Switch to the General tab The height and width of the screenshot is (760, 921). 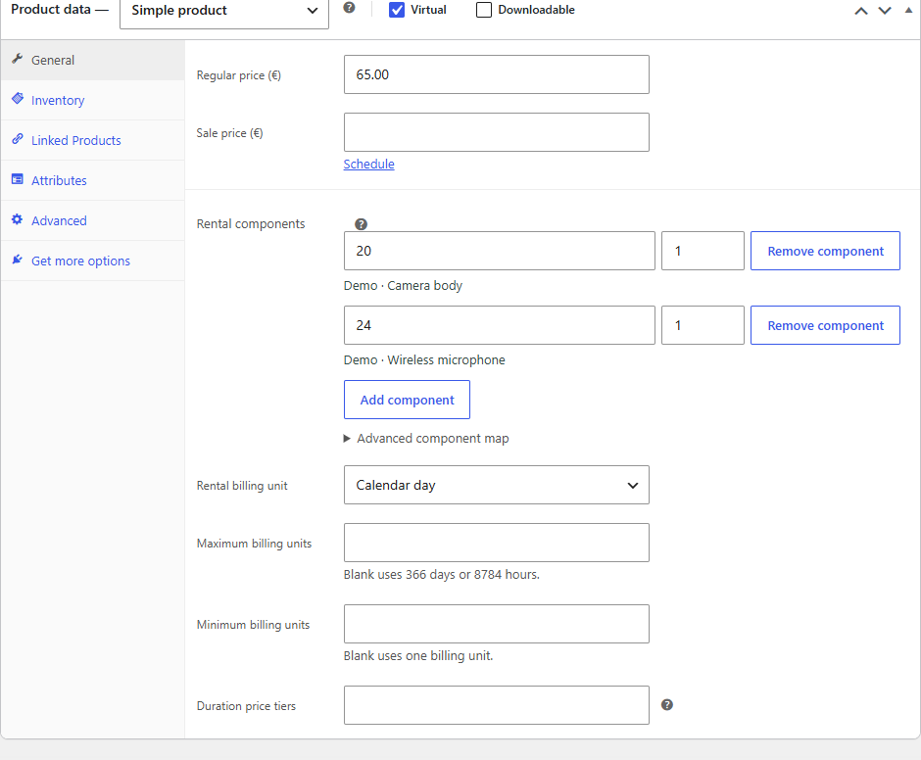click(93, 60)
